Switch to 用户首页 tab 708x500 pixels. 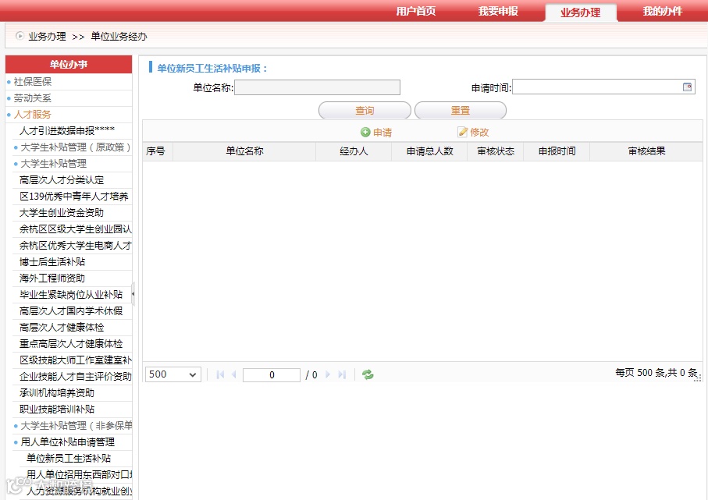[416, 11]
